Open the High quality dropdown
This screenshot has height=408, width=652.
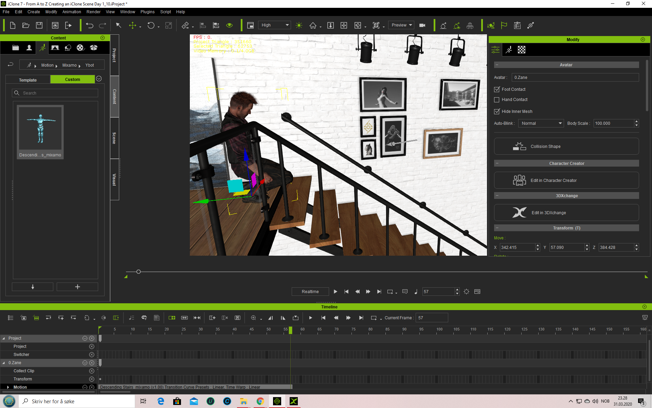pos(274,25)
